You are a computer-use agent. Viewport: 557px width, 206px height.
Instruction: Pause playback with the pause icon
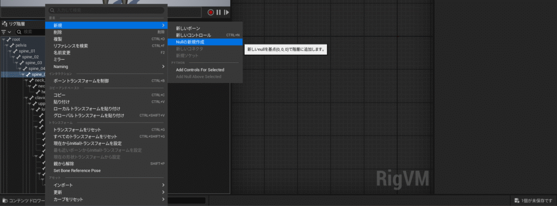tap(219, 12)
